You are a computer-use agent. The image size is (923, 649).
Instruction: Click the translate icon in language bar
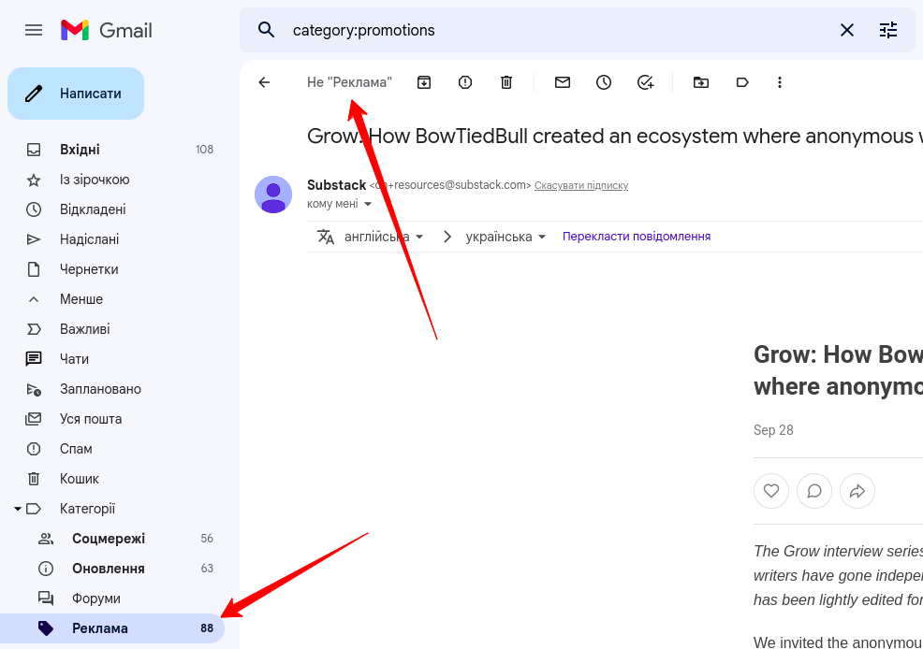[x=326, y=237]
